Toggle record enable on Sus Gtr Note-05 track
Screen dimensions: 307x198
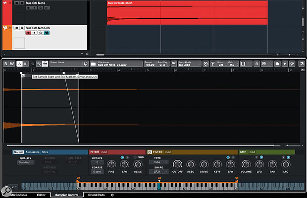tap(28, 33)
